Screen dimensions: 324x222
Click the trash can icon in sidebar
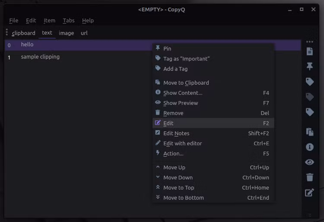click(310, 177)
